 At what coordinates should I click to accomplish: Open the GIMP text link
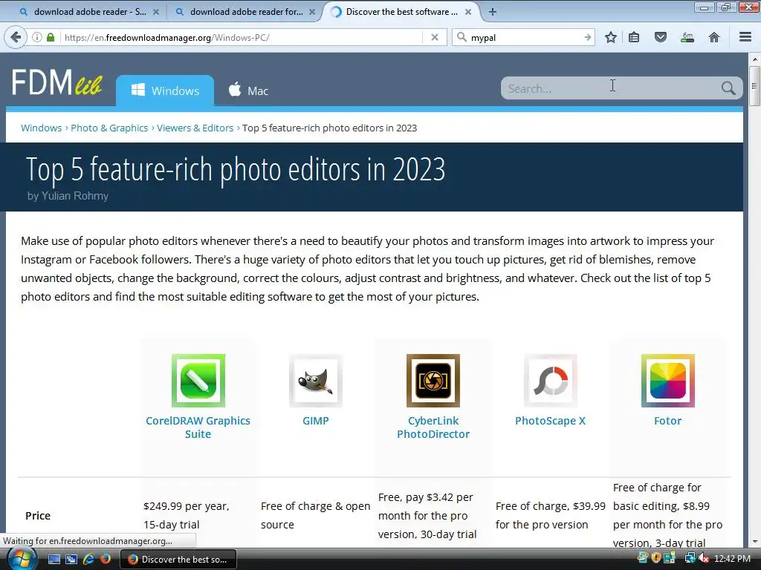[x=315, y=421]
